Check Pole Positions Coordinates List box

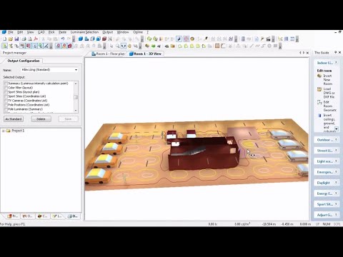click(x=6, y=105)
